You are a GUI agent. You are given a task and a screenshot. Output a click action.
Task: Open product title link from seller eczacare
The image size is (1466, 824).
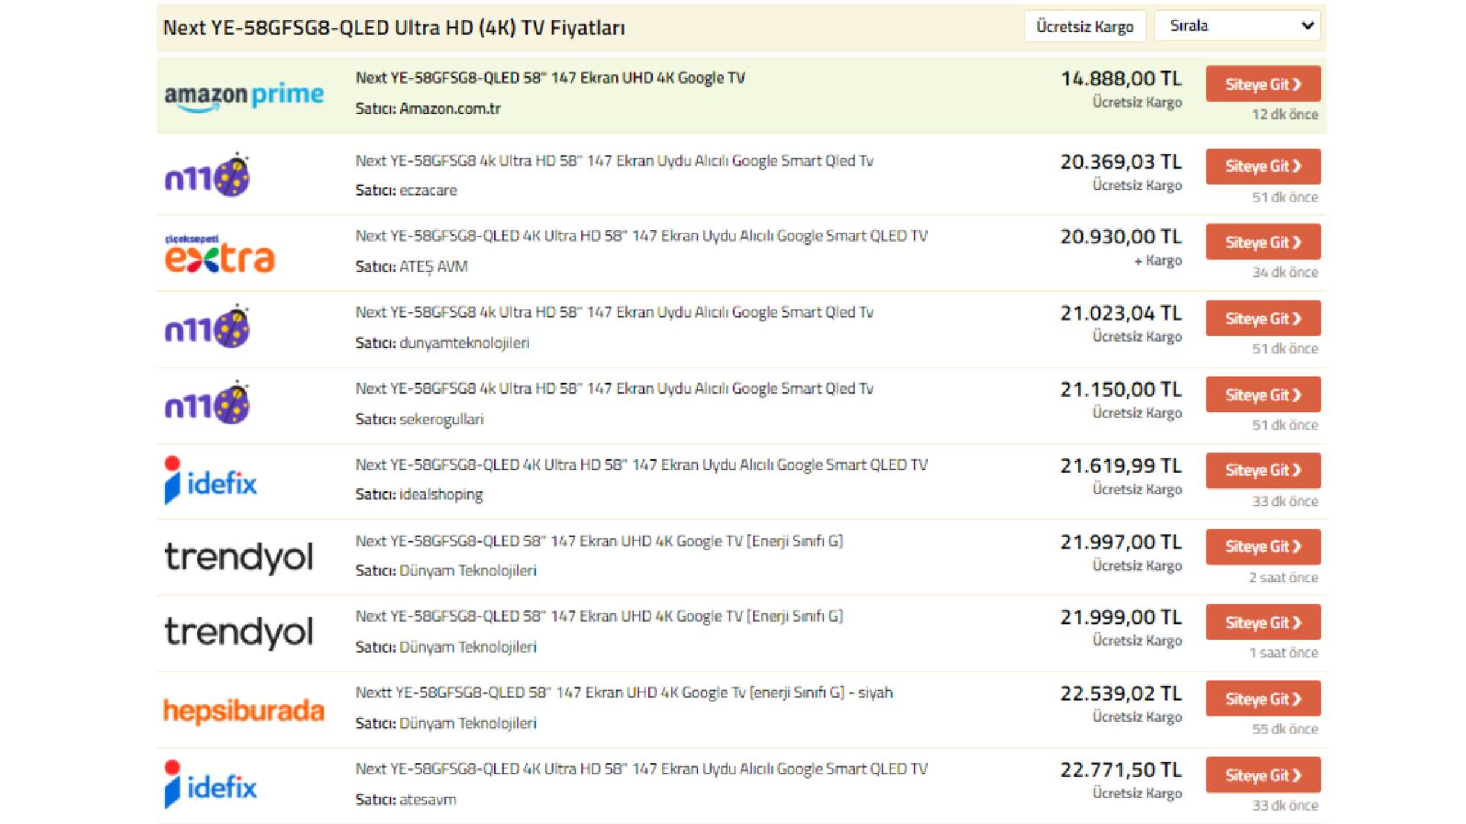pos(614,161)
